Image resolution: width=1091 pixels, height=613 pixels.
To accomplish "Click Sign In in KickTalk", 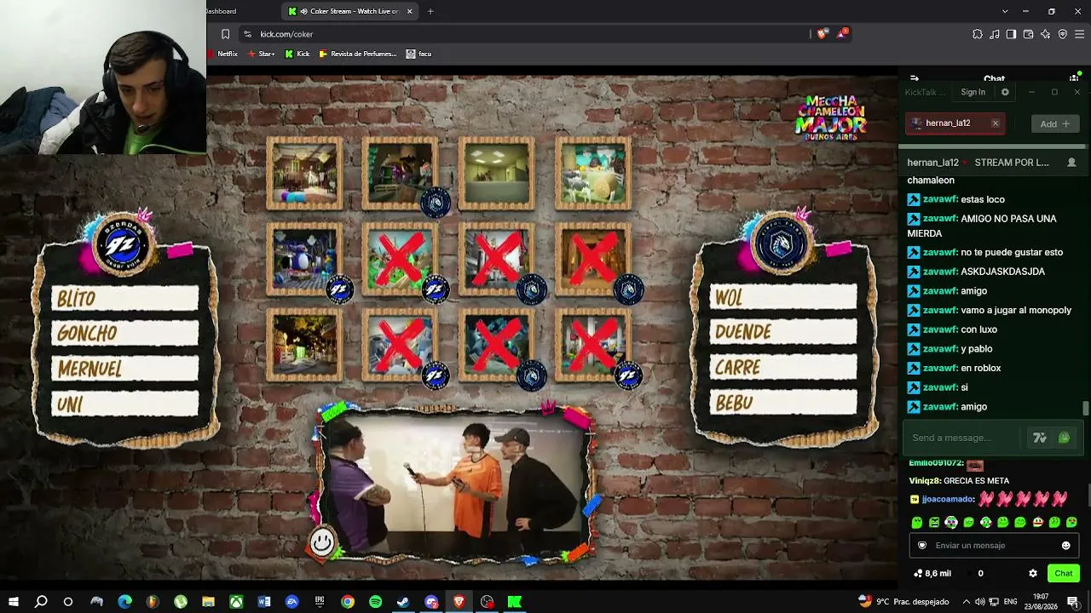I will [x=973, y=92].
